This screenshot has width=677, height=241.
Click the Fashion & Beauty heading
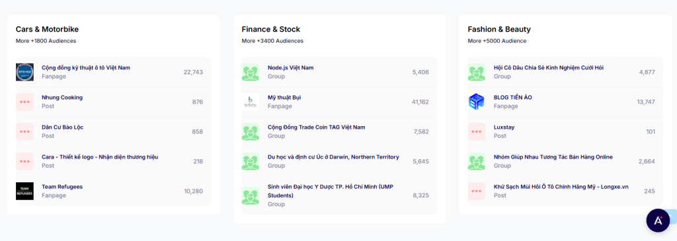[x=499, y=29]
